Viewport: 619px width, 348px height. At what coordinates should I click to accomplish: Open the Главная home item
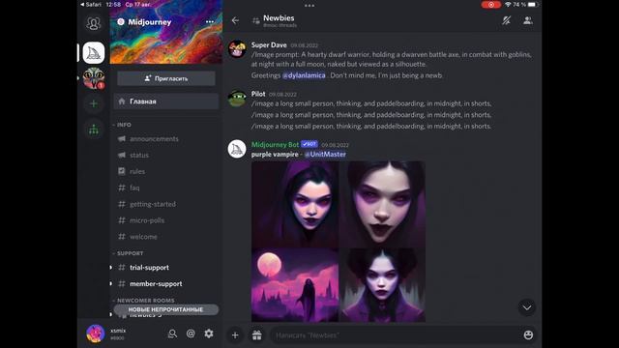[x=166, y=101]
